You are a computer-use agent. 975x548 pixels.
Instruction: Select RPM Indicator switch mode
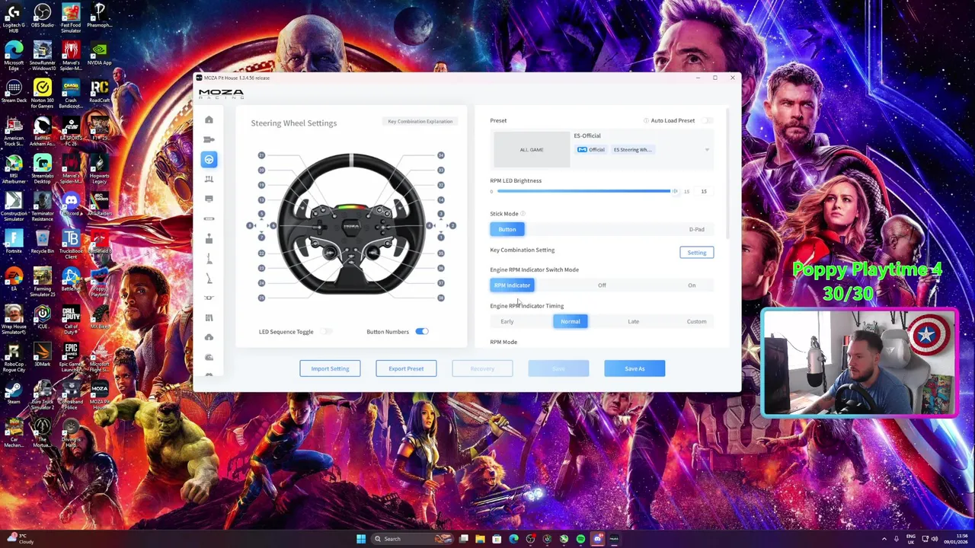[x=512, y=285]
